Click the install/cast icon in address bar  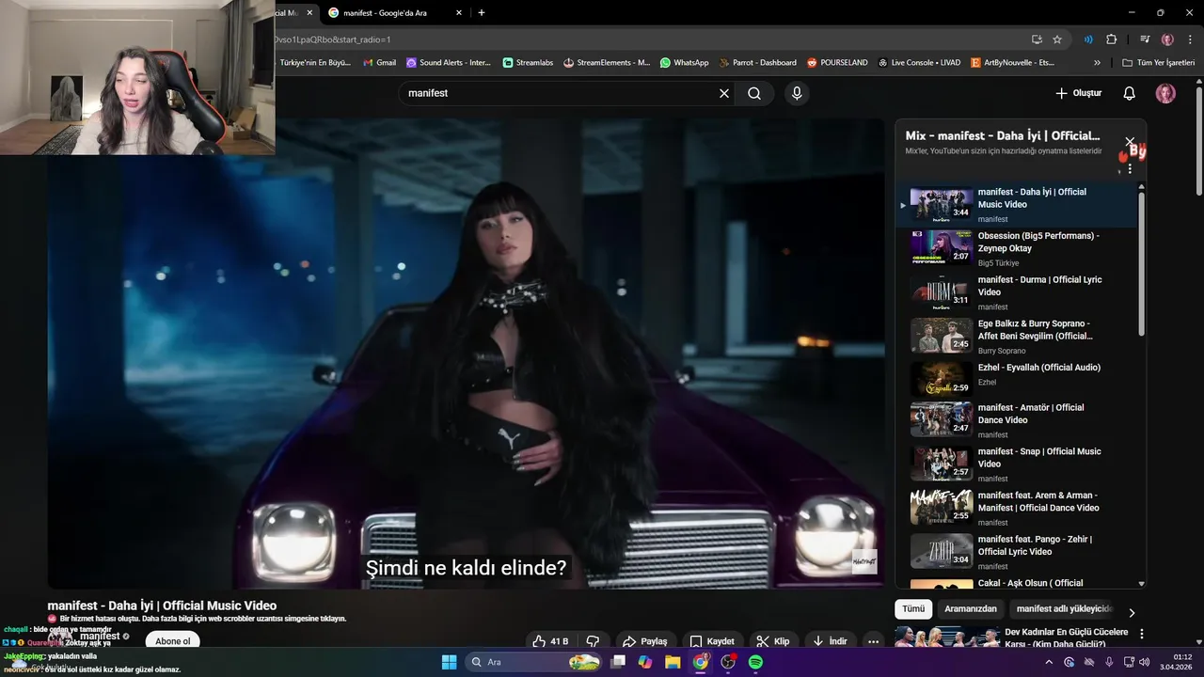(x=1037, y=39)
